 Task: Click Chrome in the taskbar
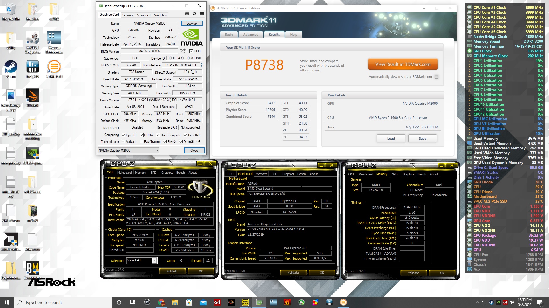pyautogui.click(x=161, y=302)
